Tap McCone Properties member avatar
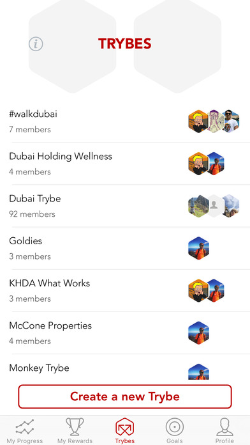The width and height of the screenshot is (250, 445). click(199, 332)
